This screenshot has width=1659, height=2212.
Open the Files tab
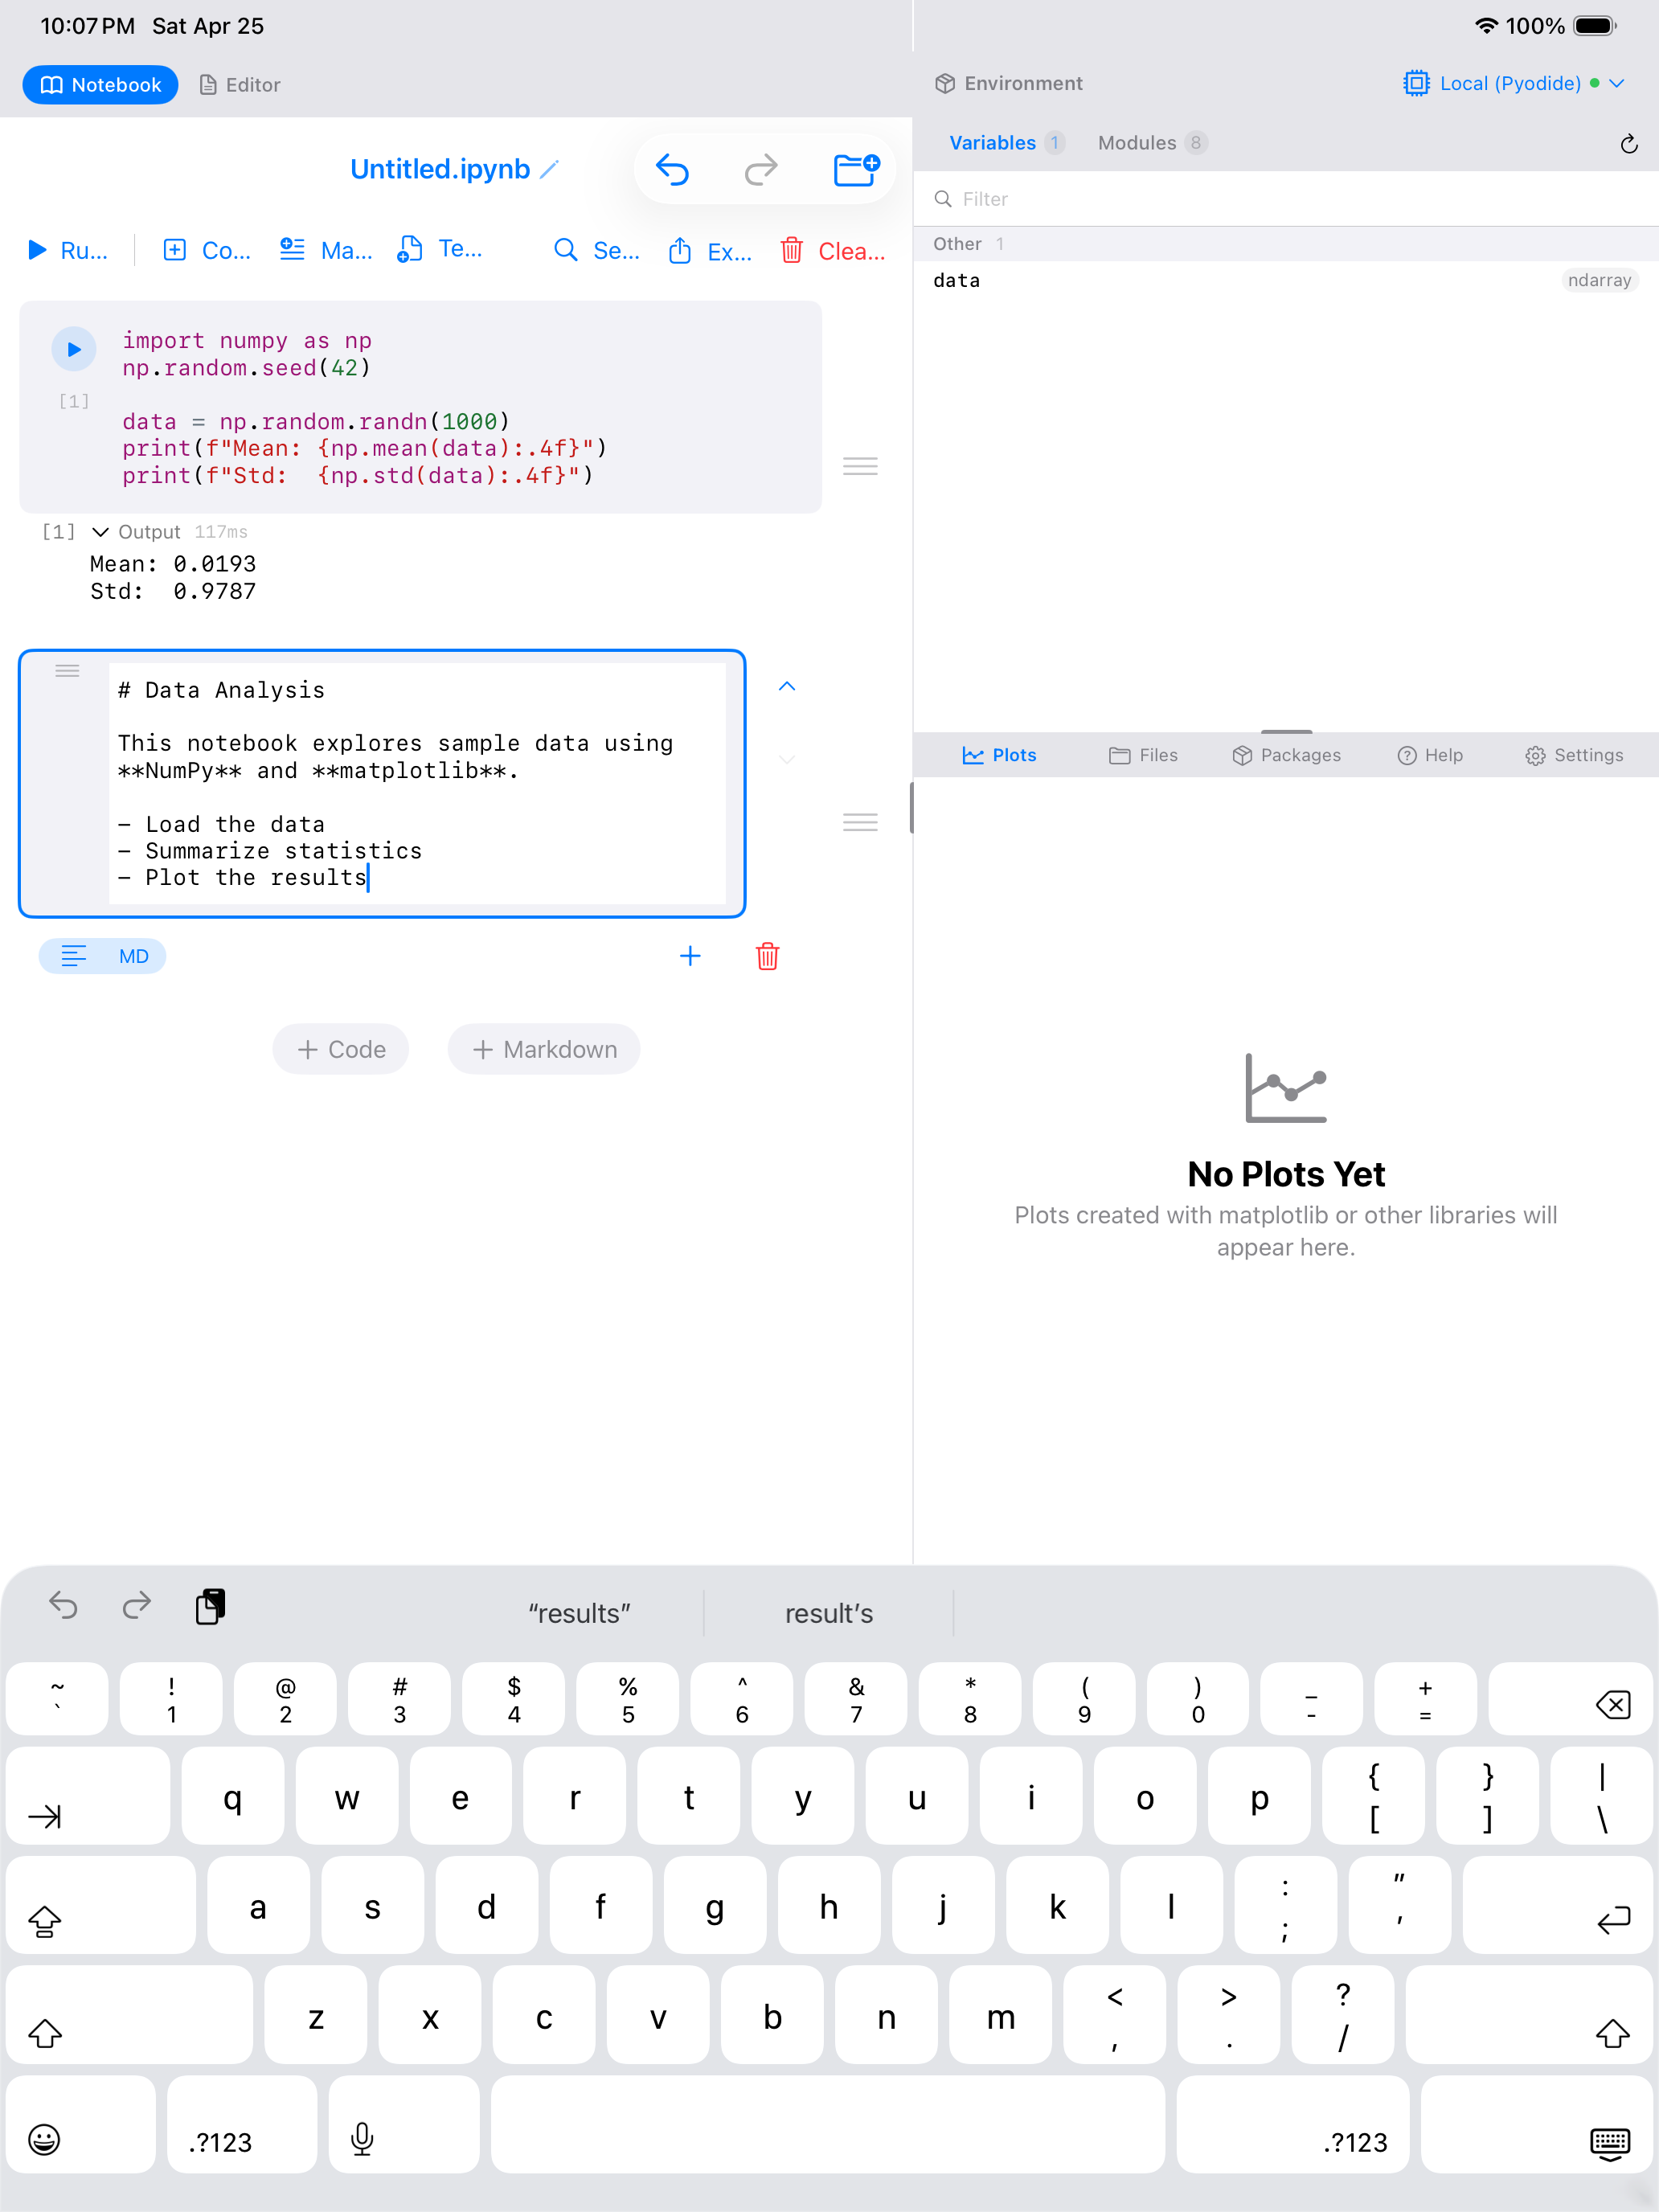tap(1143, 755)
